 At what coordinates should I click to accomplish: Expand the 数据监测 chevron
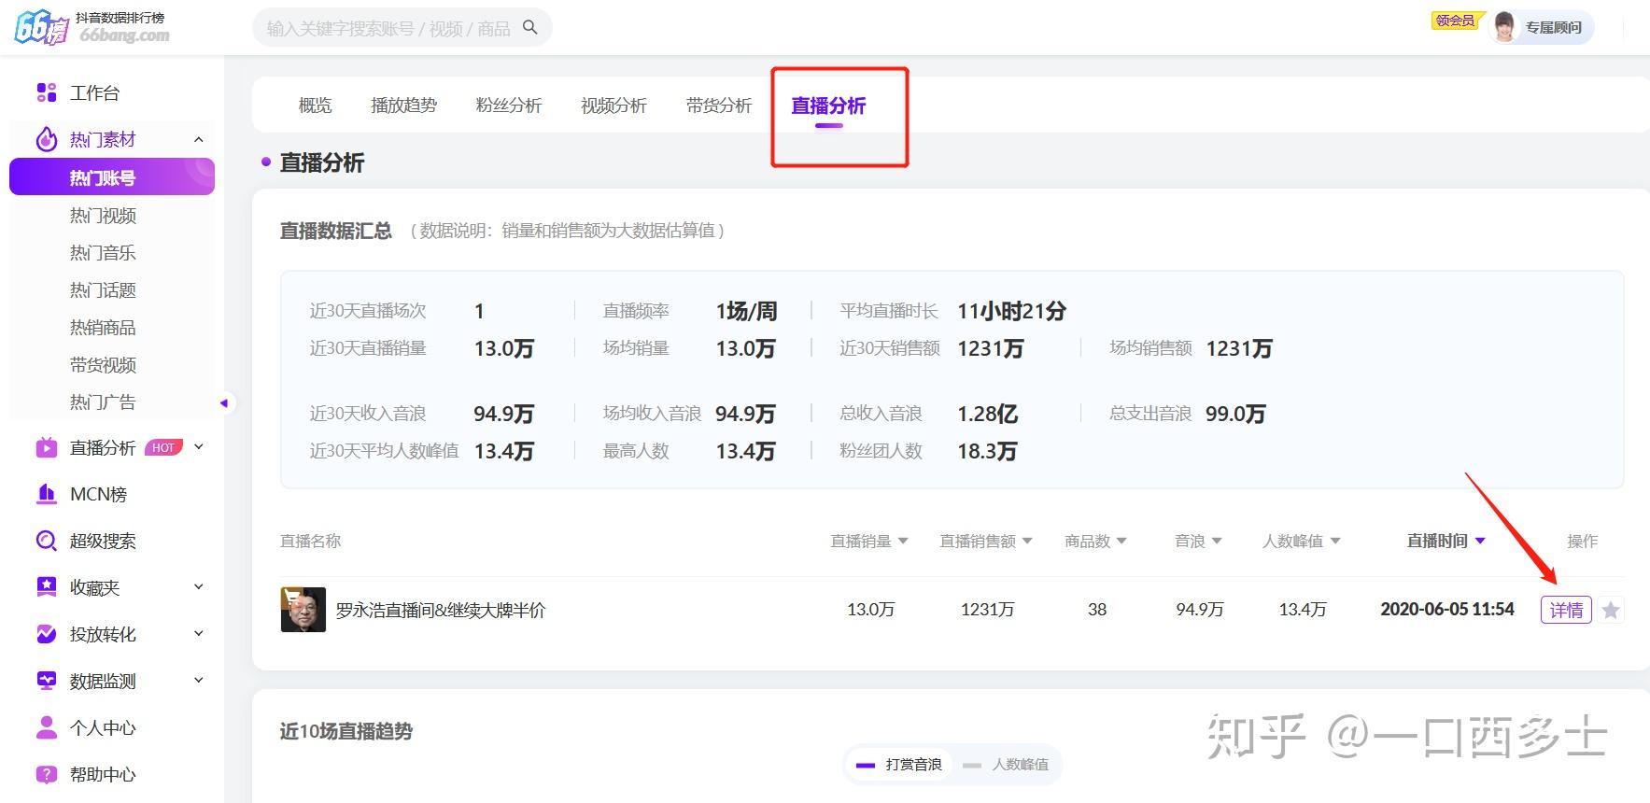coord(198,681)
